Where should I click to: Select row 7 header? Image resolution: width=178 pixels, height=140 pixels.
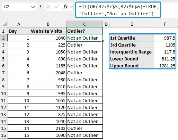(x=4, y=73)
